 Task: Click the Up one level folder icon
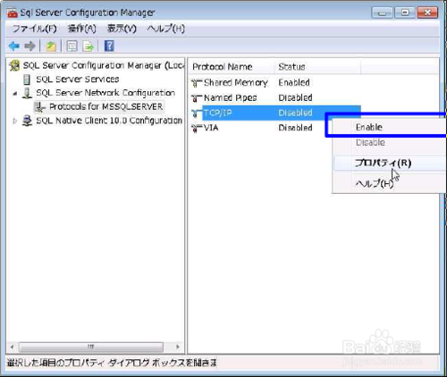point(51,46)
